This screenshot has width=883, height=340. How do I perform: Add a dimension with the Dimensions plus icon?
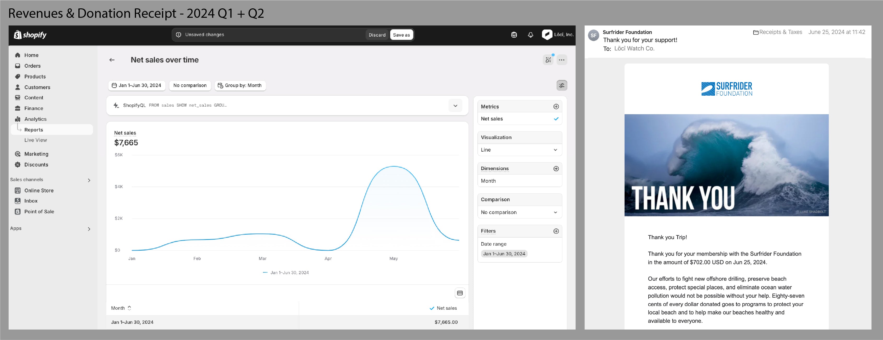[556, 169]
